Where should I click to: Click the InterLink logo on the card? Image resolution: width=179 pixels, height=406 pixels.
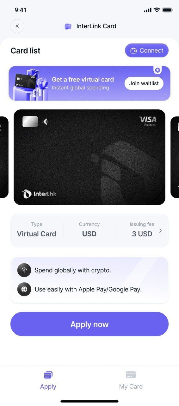point(40,193)
